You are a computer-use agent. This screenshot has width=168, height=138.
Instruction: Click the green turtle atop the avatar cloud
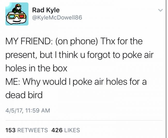17,9
